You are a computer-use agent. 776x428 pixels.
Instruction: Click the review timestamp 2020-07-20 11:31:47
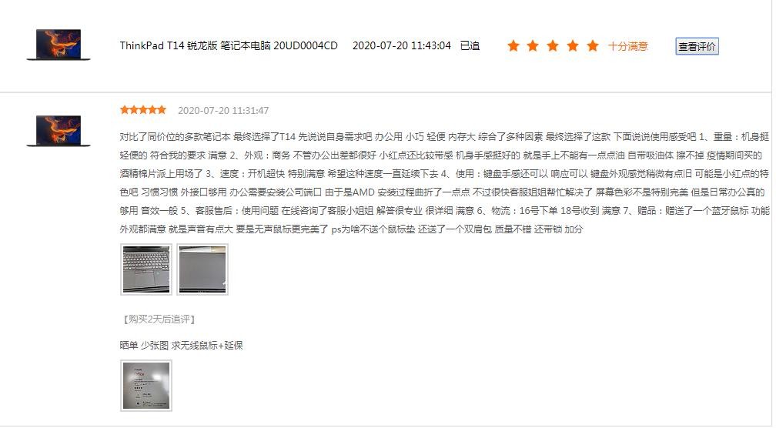[223, 110]
